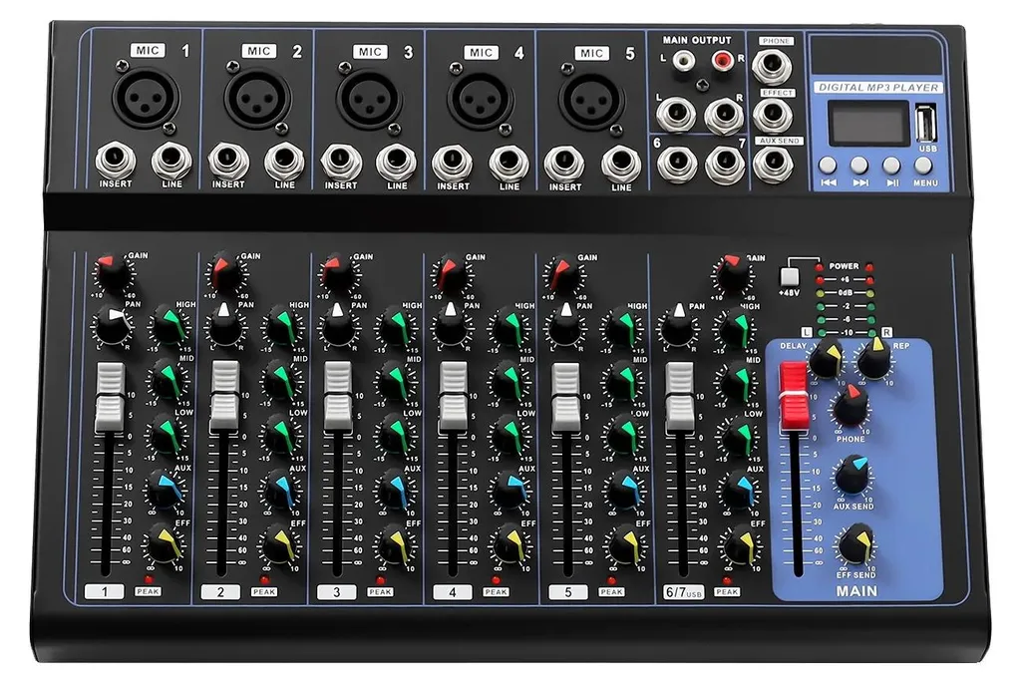Click the 6/7 USB channel label
Screen dimensions: 1021x683
[684, 592]
